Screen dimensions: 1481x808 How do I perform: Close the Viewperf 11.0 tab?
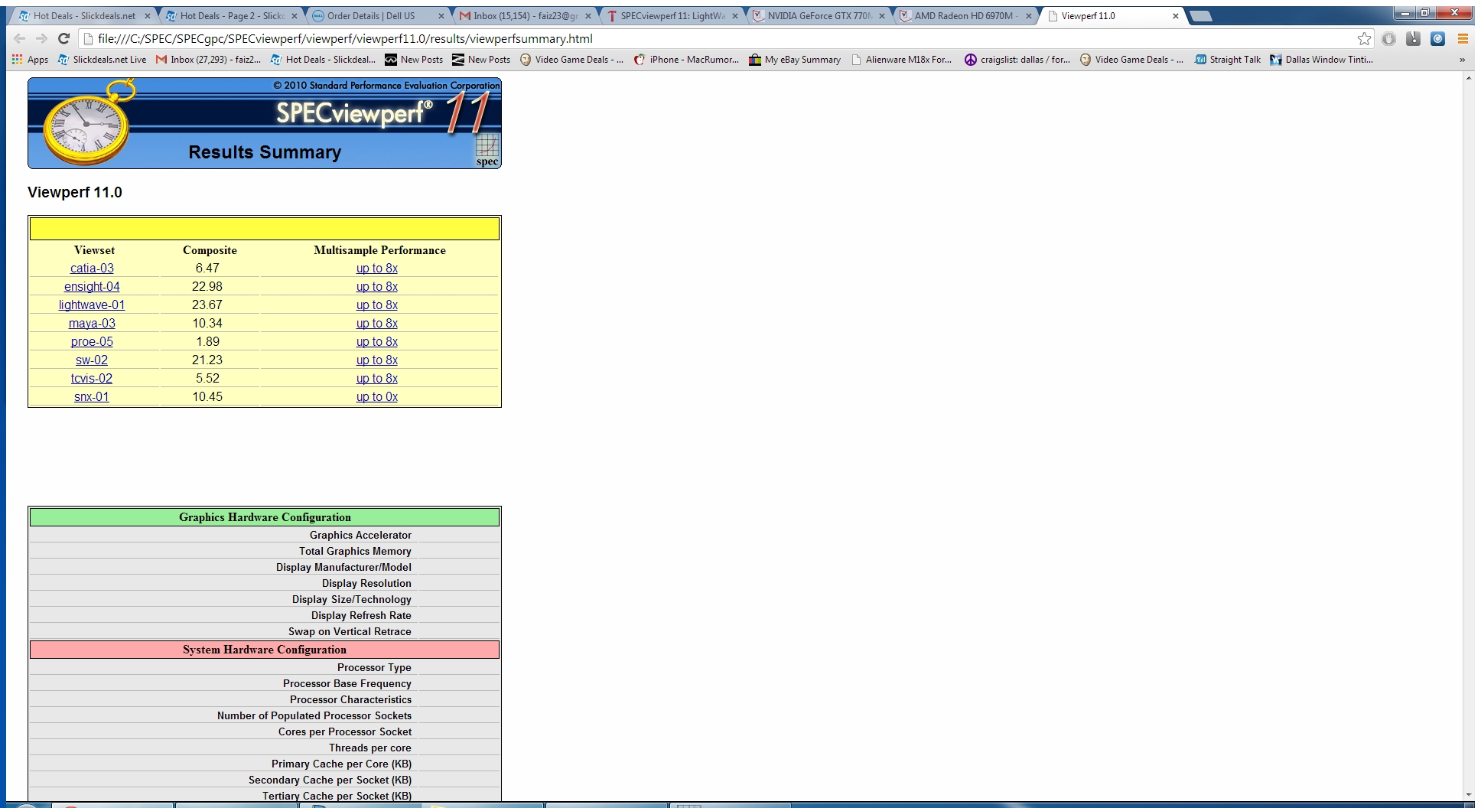pos(1176,15)
